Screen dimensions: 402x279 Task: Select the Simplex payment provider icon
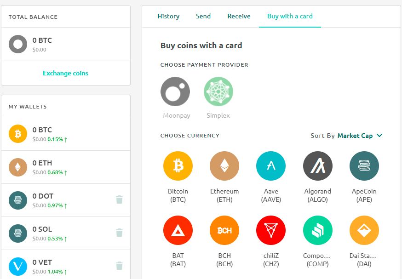218,91
